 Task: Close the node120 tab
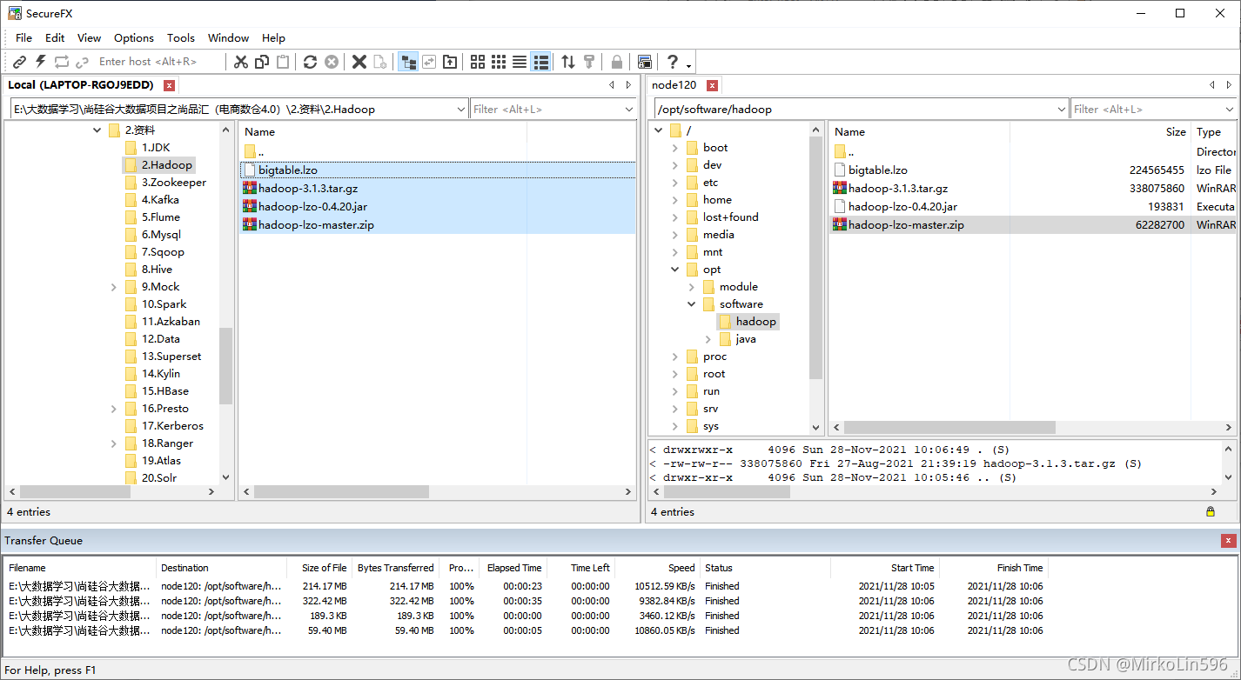coord(713,85)
